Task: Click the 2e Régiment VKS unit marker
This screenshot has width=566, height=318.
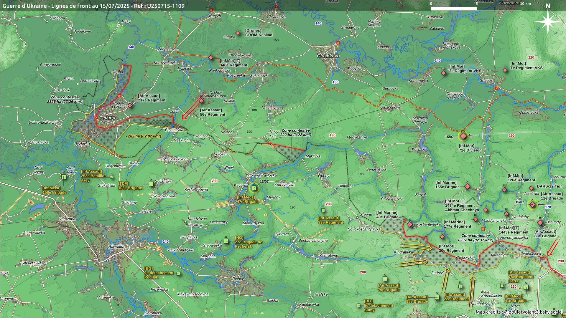Action: (444, 73)
